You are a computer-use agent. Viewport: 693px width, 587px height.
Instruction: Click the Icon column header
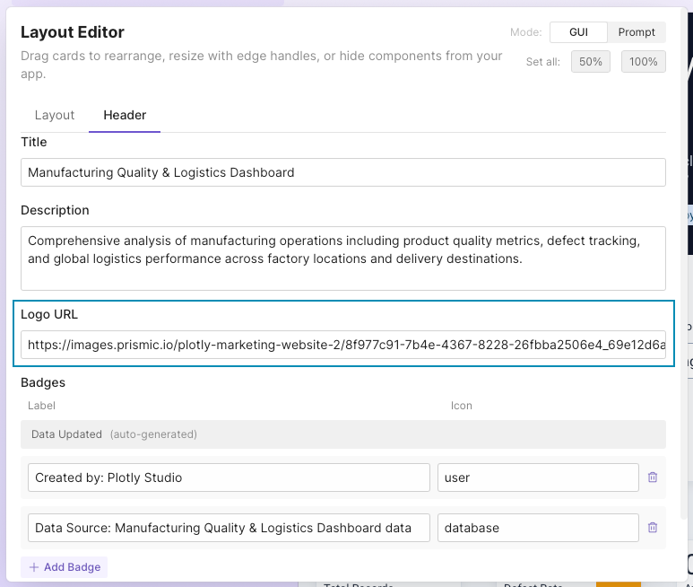[461, 406]
